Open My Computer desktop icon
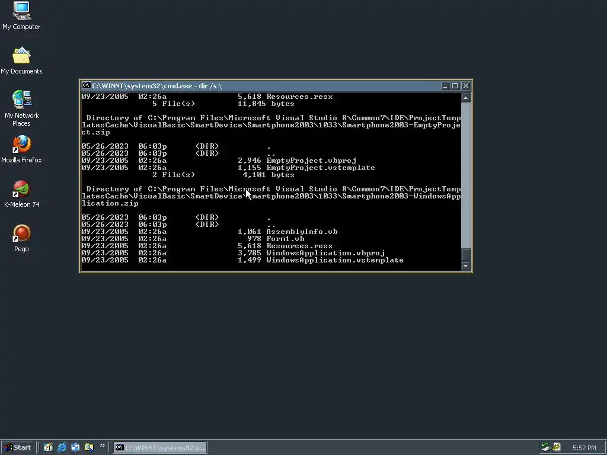Viewport: 607px width, 455px height. (x=21, y=15)
